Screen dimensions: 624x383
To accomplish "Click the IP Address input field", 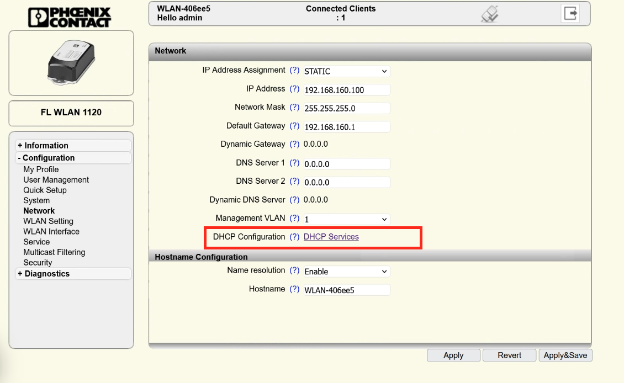I will 346,90.
